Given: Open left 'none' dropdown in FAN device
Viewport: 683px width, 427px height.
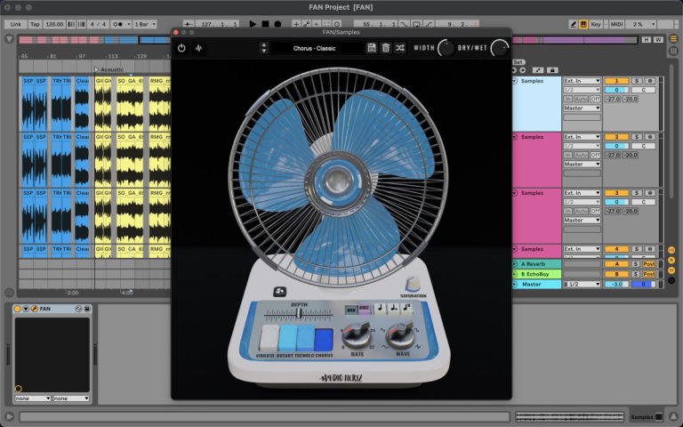Looking at the screenshot, I should coord(33,399).
